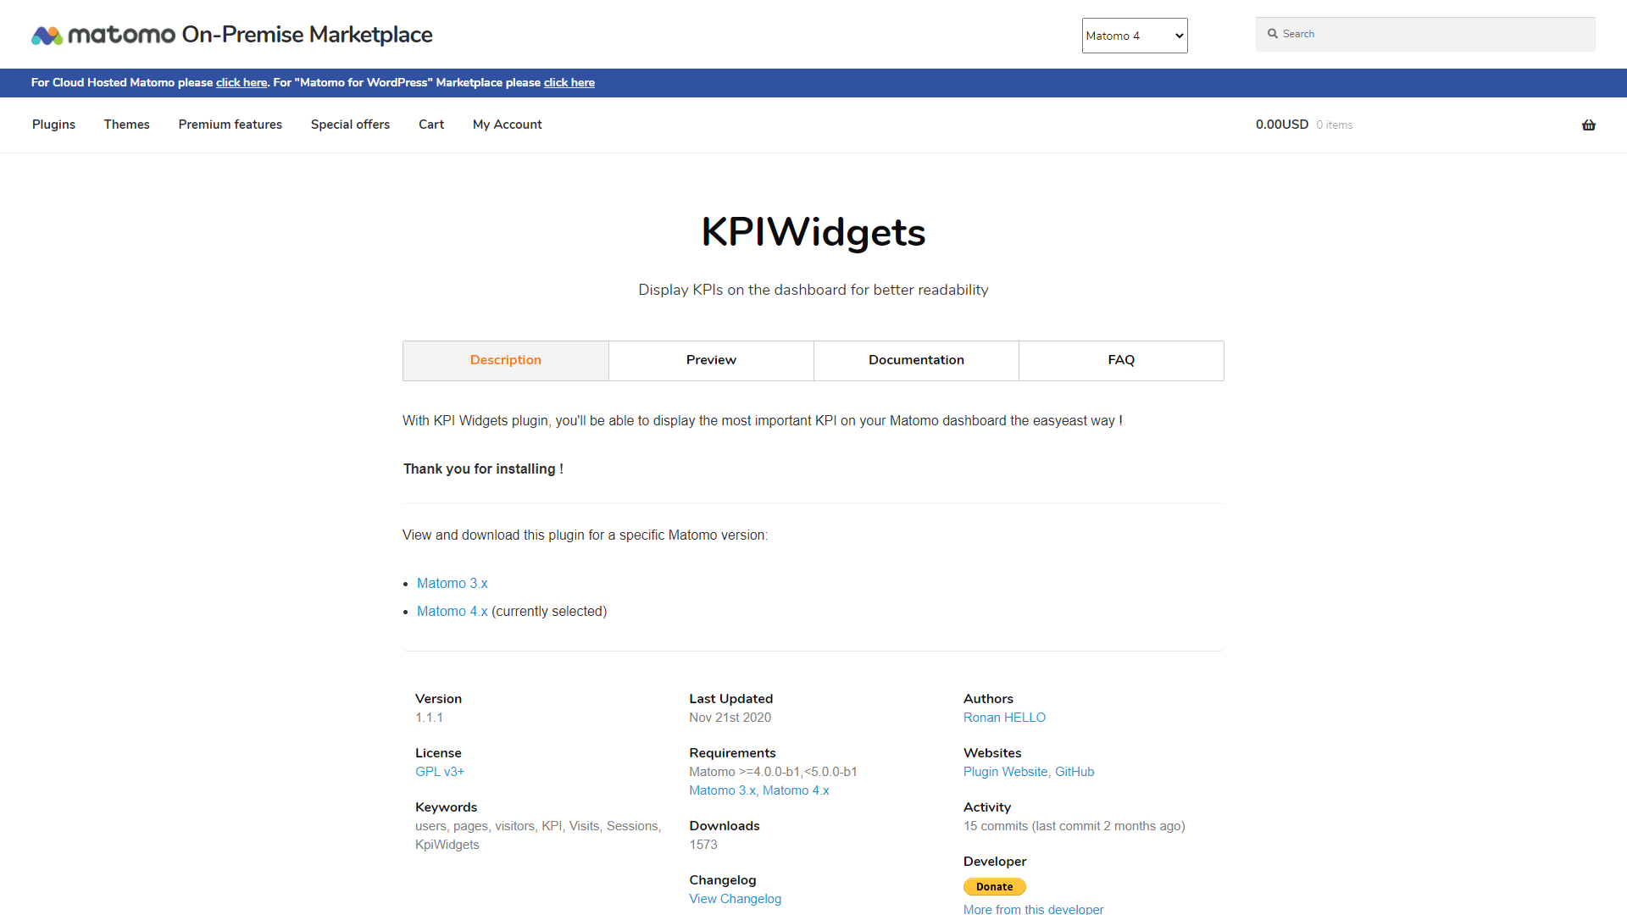Open the Matomo version dropdown

[x=1134, y=36]
